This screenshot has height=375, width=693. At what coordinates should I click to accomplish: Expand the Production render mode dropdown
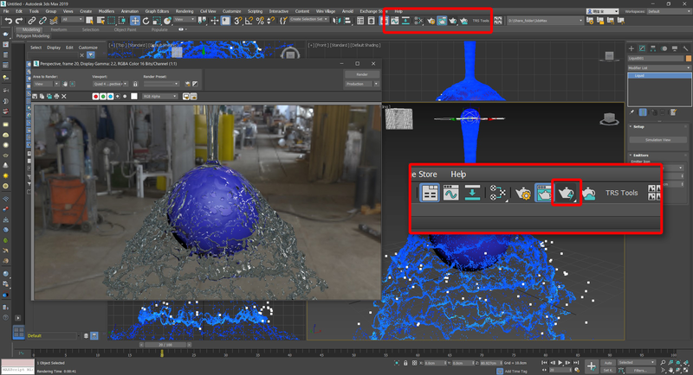[x=360, y=84]
